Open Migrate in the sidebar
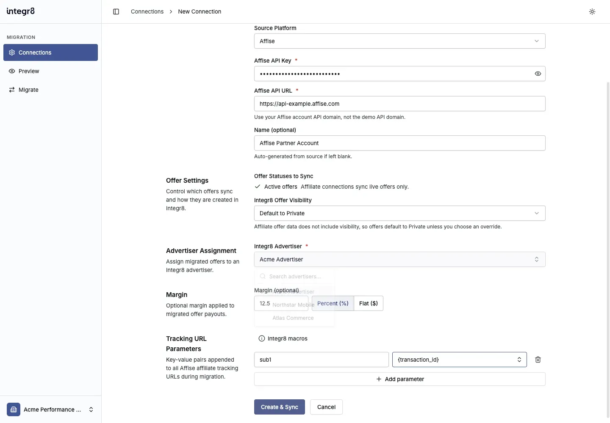This screenshot has height=423, width=610. pos(50,90)
